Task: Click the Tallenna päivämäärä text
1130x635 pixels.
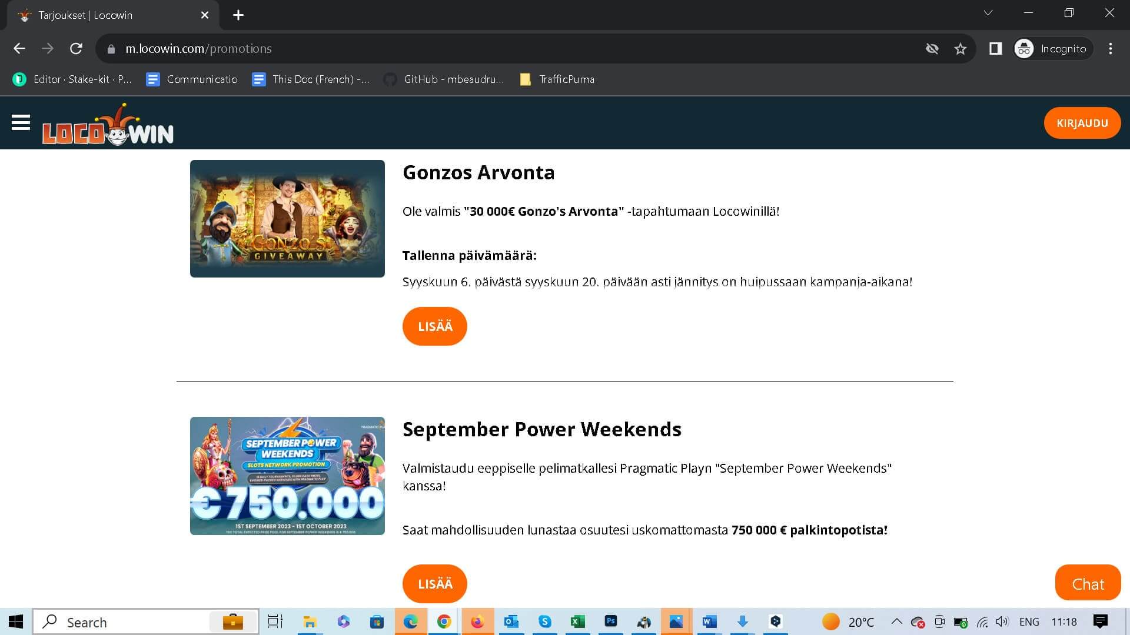Action: pos(470,256)
